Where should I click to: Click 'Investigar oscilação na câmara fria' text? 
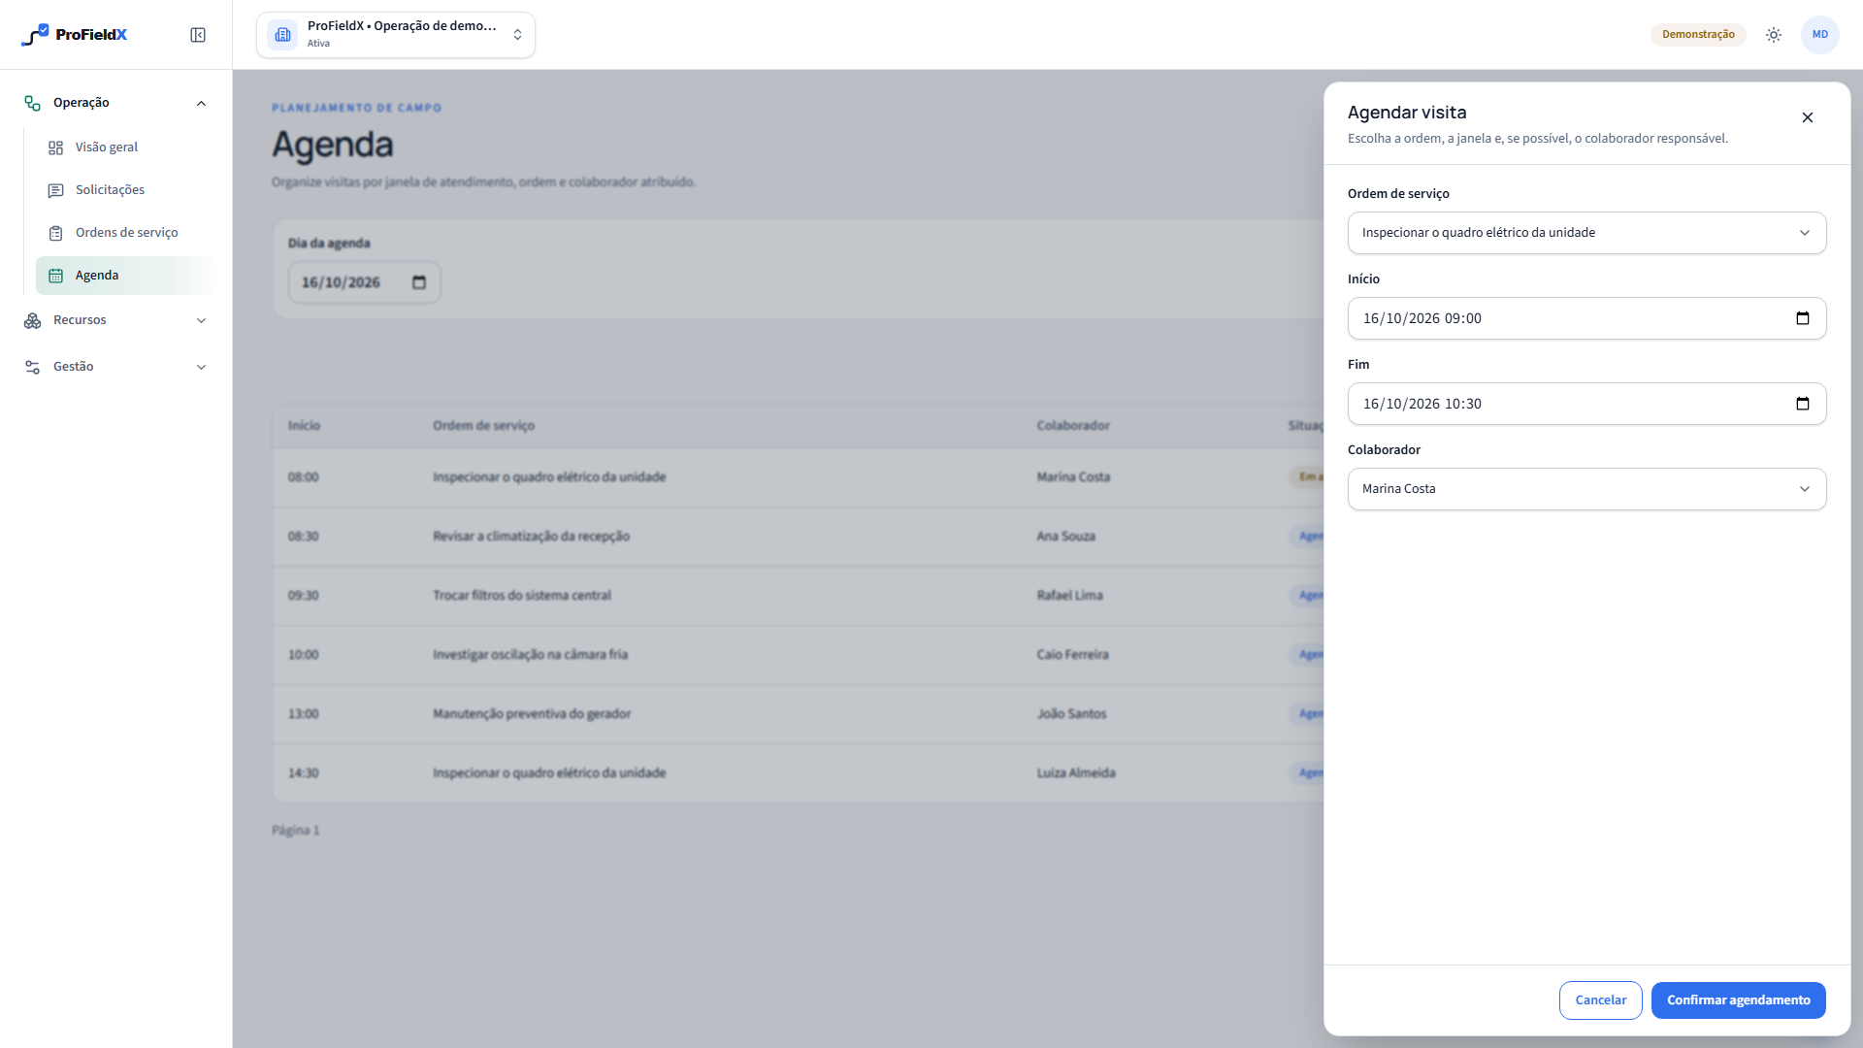(x=530, y=654)
